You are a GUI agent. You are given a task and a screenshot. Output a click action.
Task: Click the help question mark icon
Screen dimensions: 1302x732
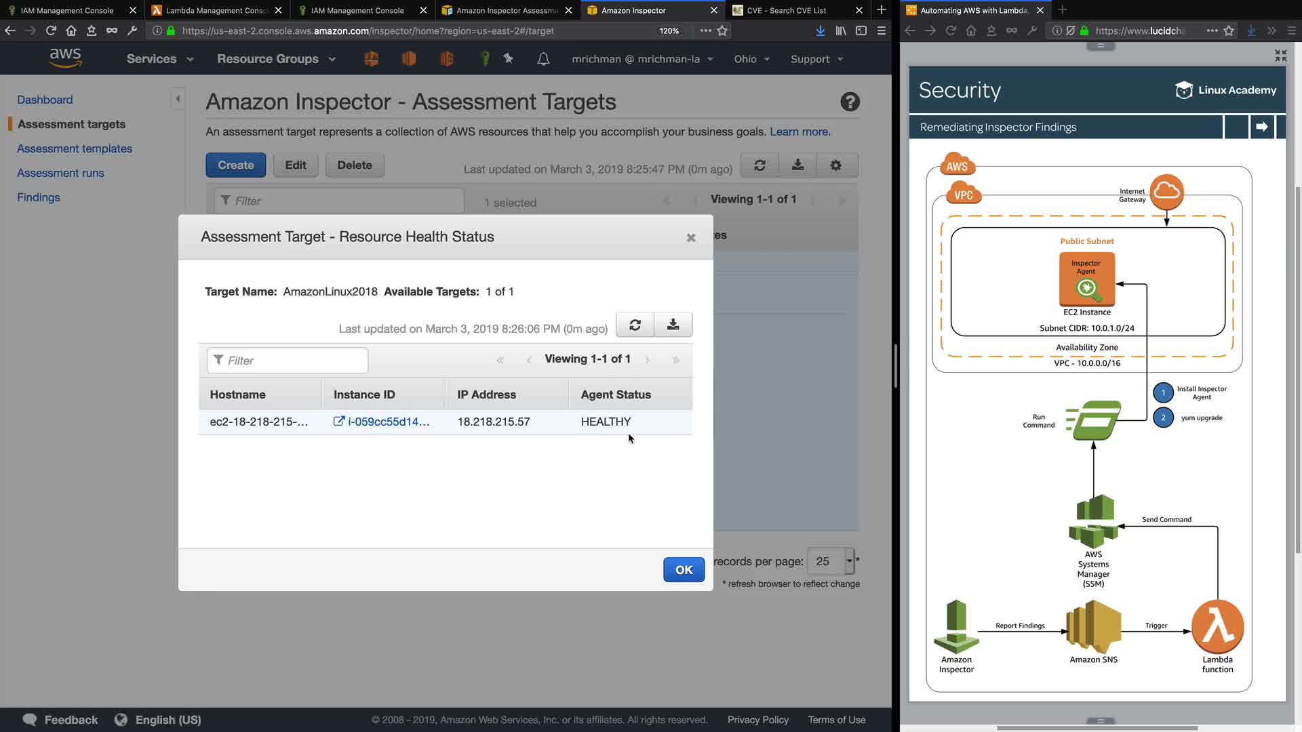[x=850, y=102]
